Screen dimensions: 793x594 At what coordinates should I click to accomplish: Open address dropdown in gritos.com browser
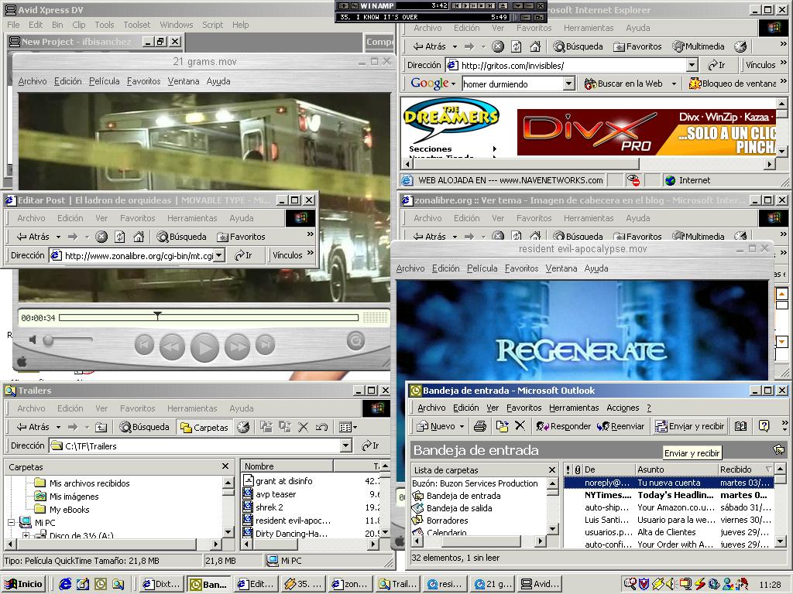692,65
